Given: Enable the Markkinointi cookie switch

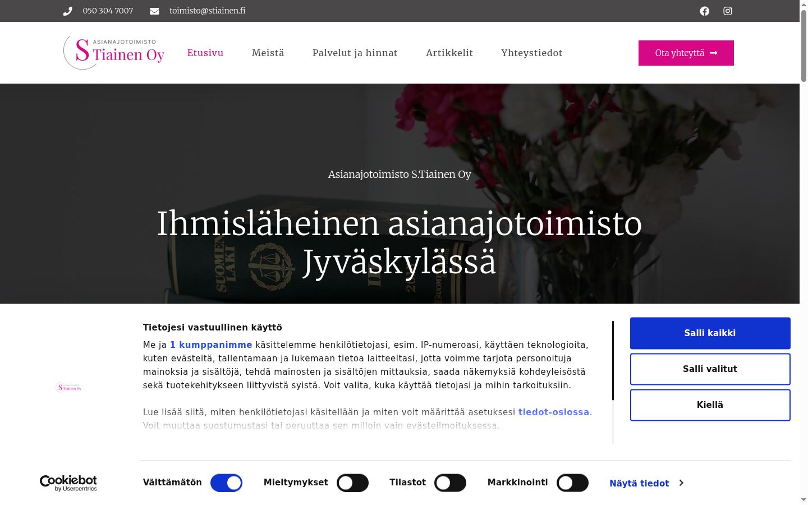Looking at the screenshot, I should click(572, 483).
